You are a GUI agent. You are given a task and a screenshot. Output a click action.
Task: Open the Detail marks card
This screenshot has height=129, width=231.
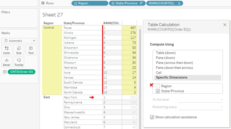6,62
